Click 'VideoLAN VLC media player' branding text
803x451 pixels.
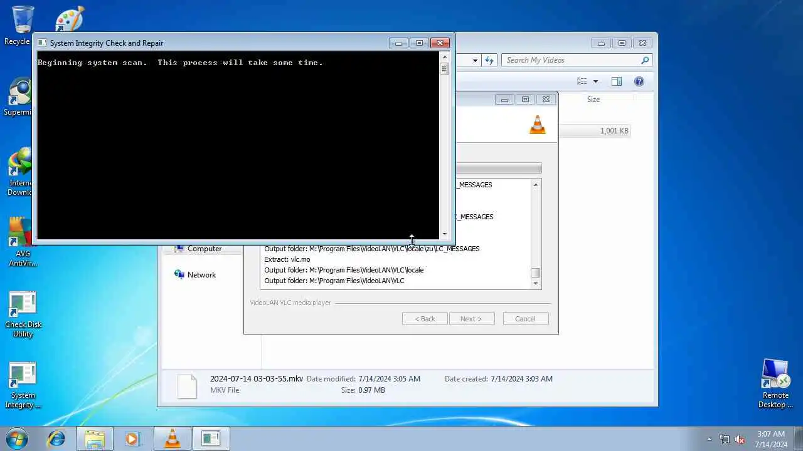pyautogui.click(x=290, y=303)
